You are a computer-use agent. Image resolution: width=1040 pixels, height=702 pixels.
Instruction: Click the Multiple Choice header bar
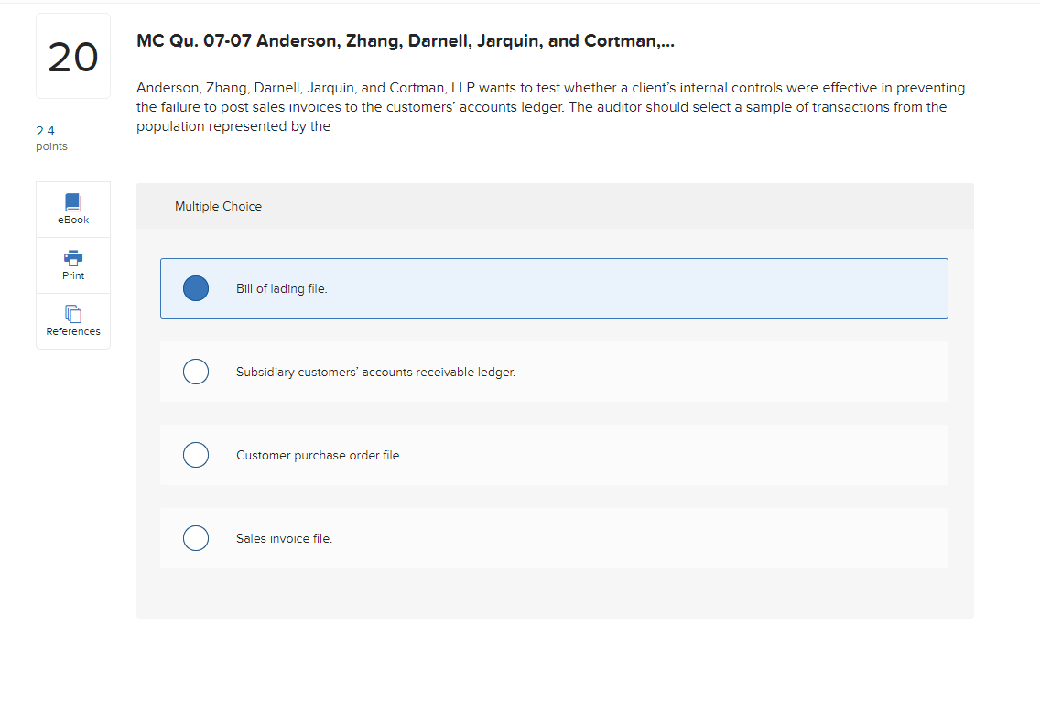coord(554,206)
